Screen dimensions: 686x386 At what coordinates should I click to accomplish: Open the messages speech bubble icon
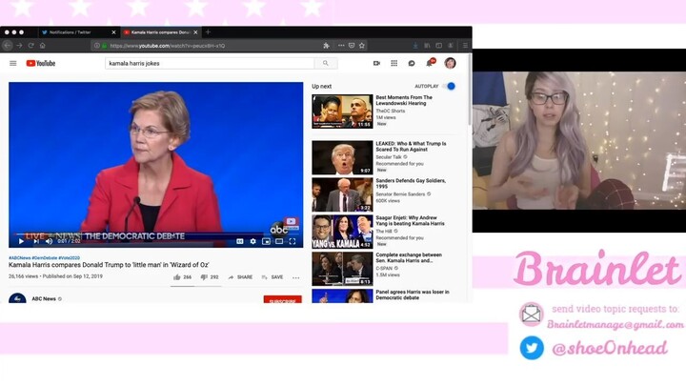pos(412,64)
